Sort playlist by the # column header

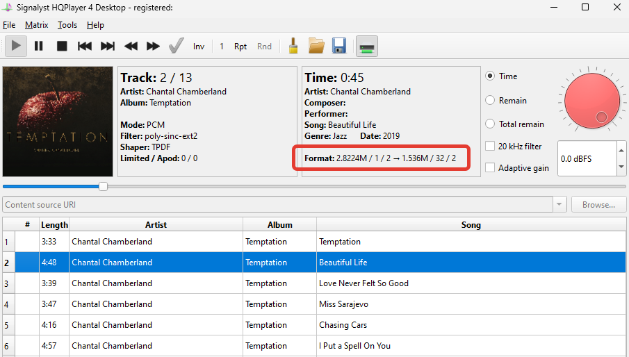27,225
